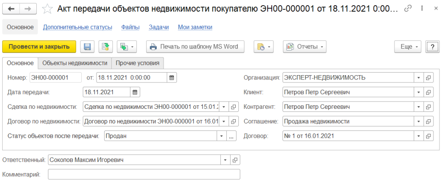Click the help question mark button

[432, 47]
